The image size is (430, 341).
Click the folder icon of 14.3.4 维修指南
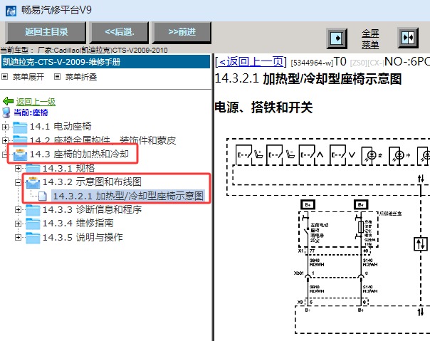[x=33, y=224]
